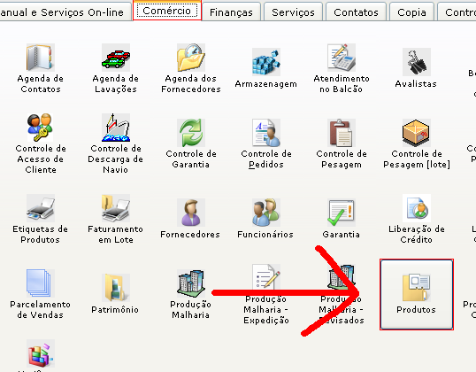
Task: Open Produção Malharia buildings icon
Action: click(x=191, y=283)
